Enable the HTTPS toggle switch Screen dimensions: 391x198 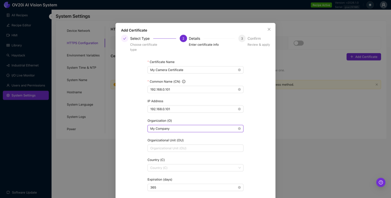pos(298,43)
